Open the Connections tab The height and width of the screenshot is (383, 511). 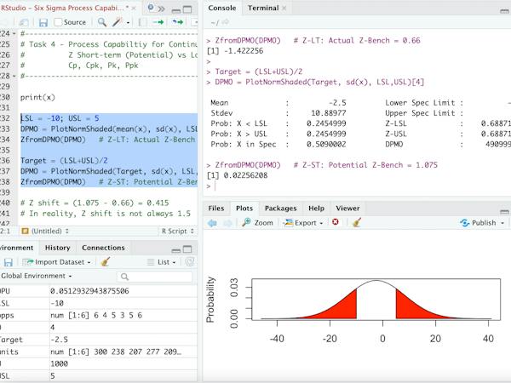[103, 248]
